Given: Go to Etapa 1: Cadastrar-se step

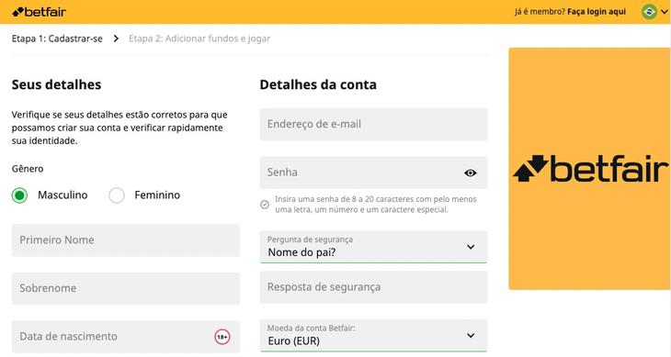Looking at the screenshot, I should tap(57, 39).
